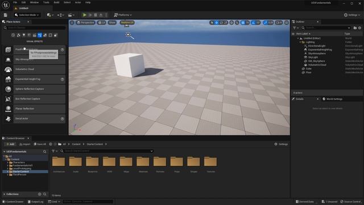Click the Decal Actor icon
The image size is (364, 205).
[8, 118]
